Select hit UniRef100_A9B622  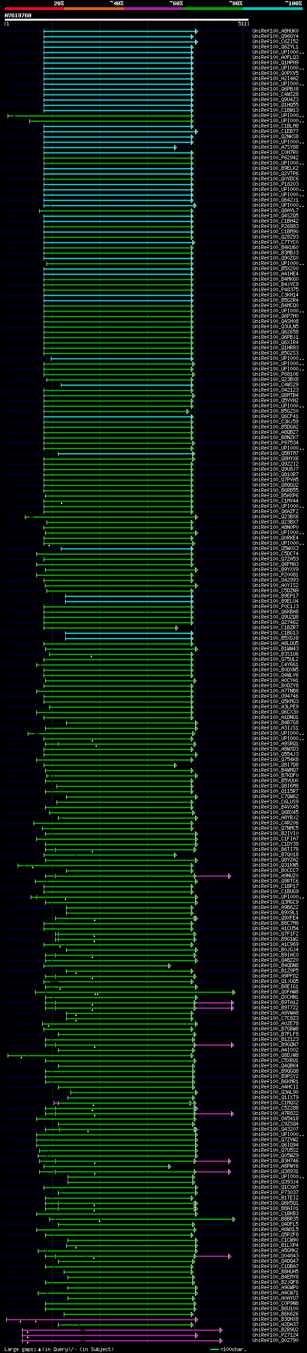(x=275, y=907)
